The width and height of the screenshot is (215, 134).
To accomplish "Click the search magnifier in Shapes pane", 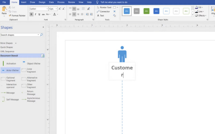I will pos(41,35).
